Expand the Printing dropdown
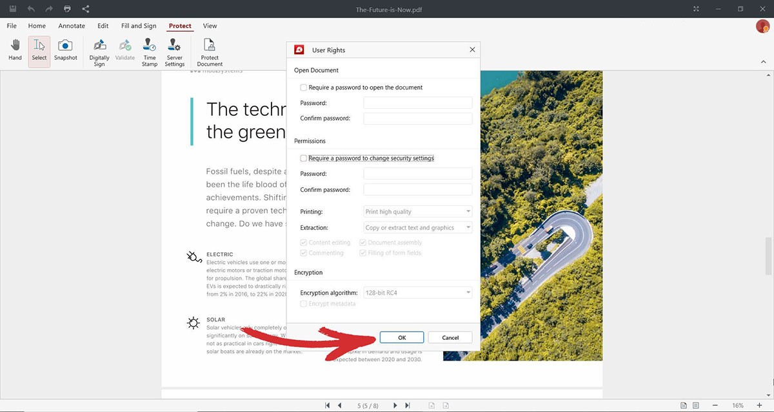774x412 pixels. (418, 212)
